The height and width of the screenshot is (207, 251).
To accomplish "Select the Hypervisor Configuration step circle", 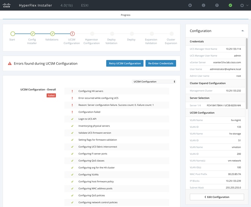I will click(92, 34).
